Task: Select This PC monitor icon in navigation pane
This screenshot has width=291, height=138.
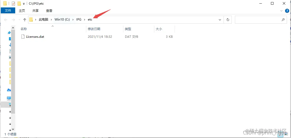Action: pyautogui.click(x=9, y=98)
